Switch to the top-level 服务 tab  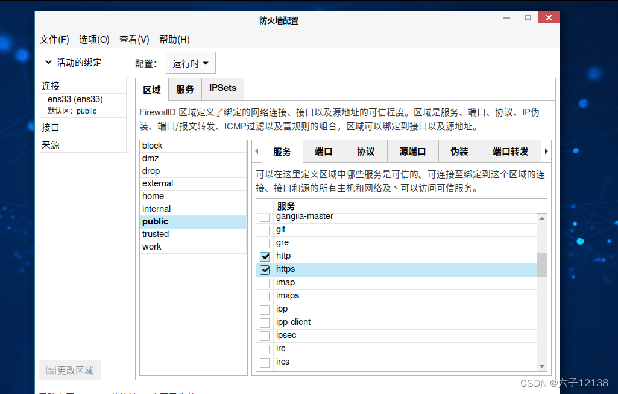[185, 89]
